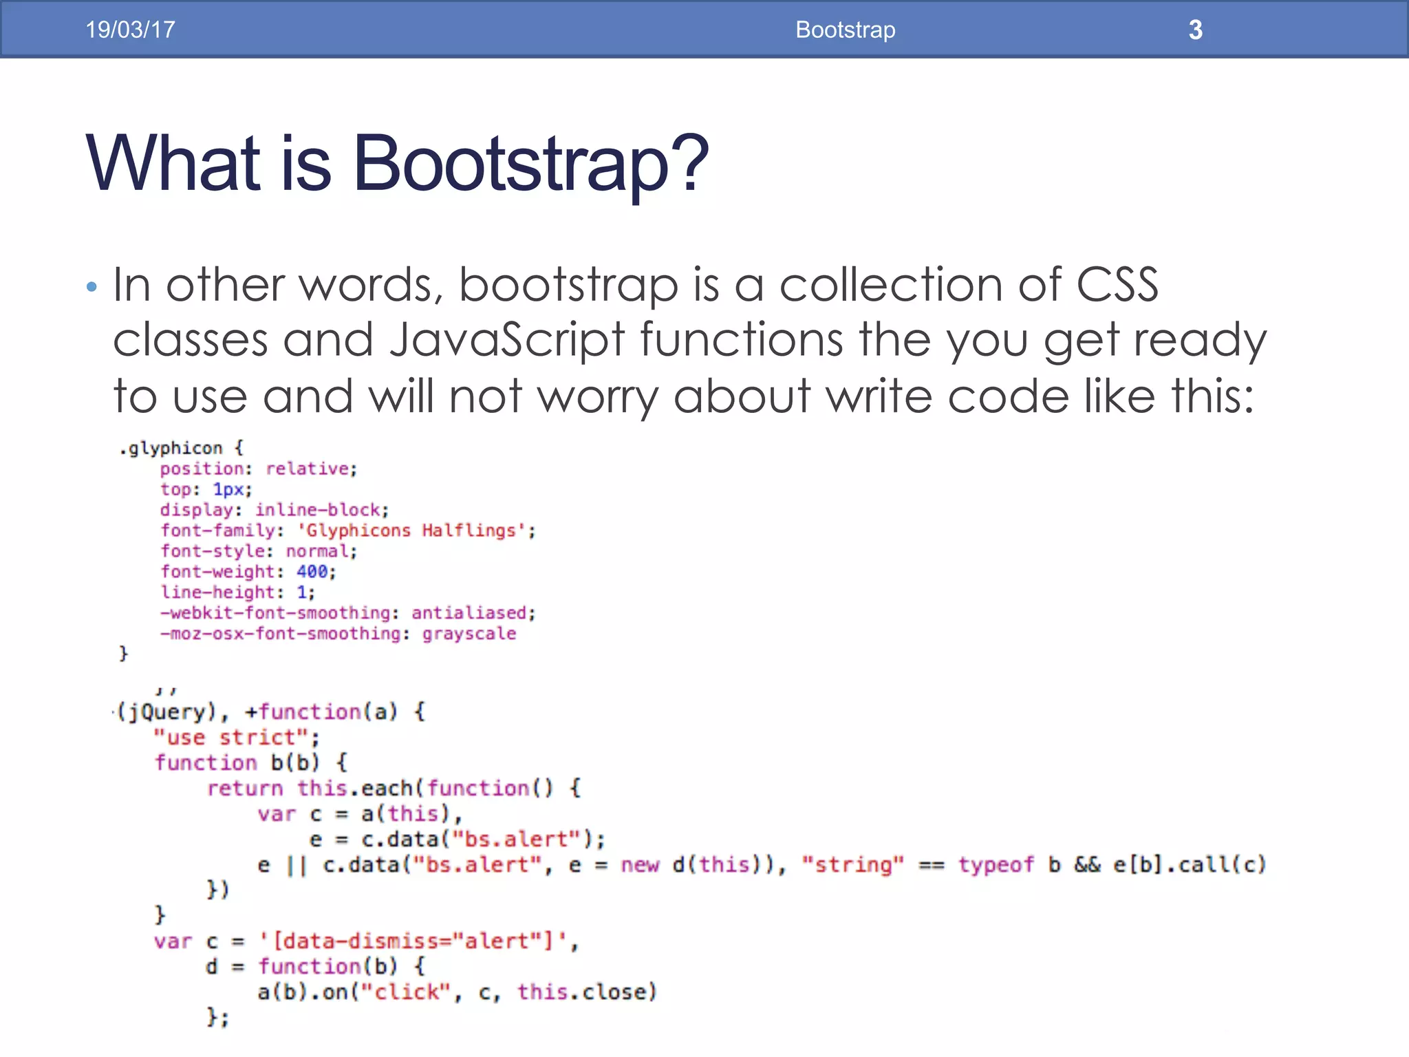
Task: Click the -webkit-font-smoothing: antialiased line
Action: (x=347, y=613)
